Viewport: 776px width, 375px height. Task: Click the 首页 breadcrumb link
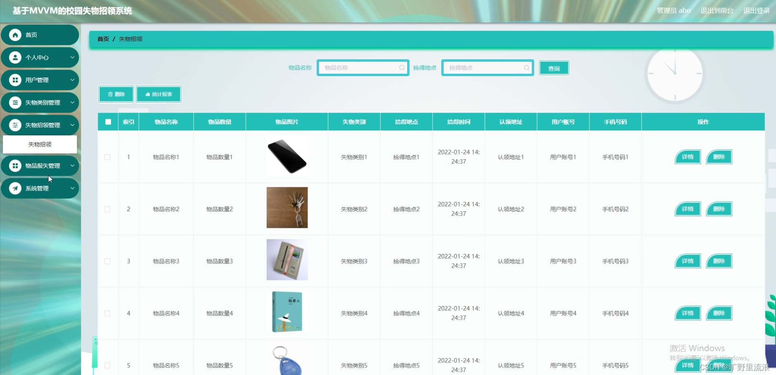coord(103,39)
